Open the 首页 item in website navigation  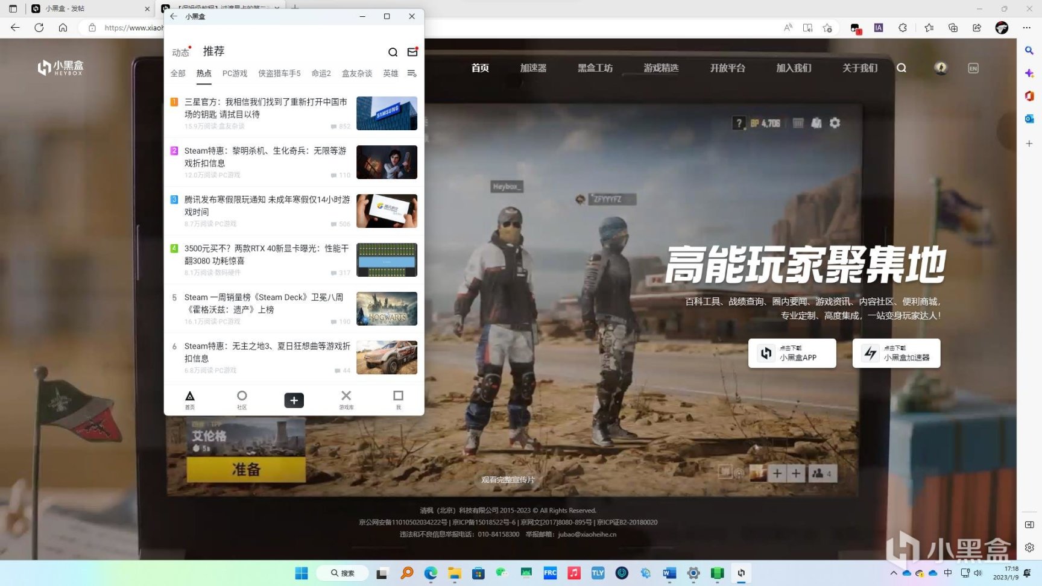(x=480, y=68)
